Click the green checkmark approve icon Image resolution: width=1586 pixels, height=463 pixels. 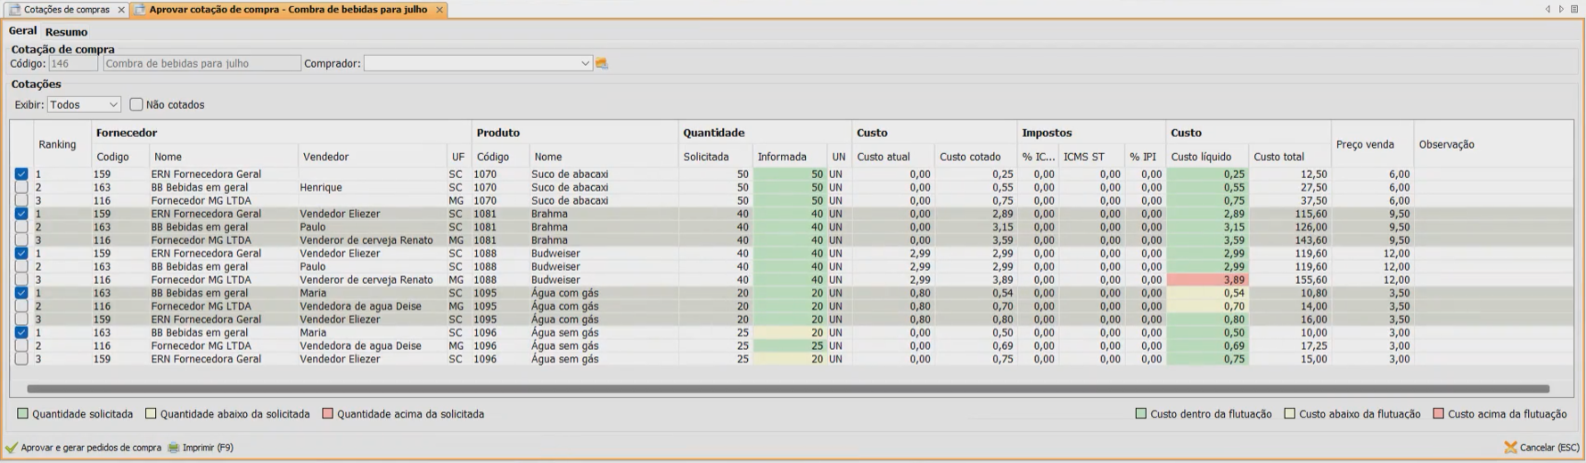[x=12, y=448]
